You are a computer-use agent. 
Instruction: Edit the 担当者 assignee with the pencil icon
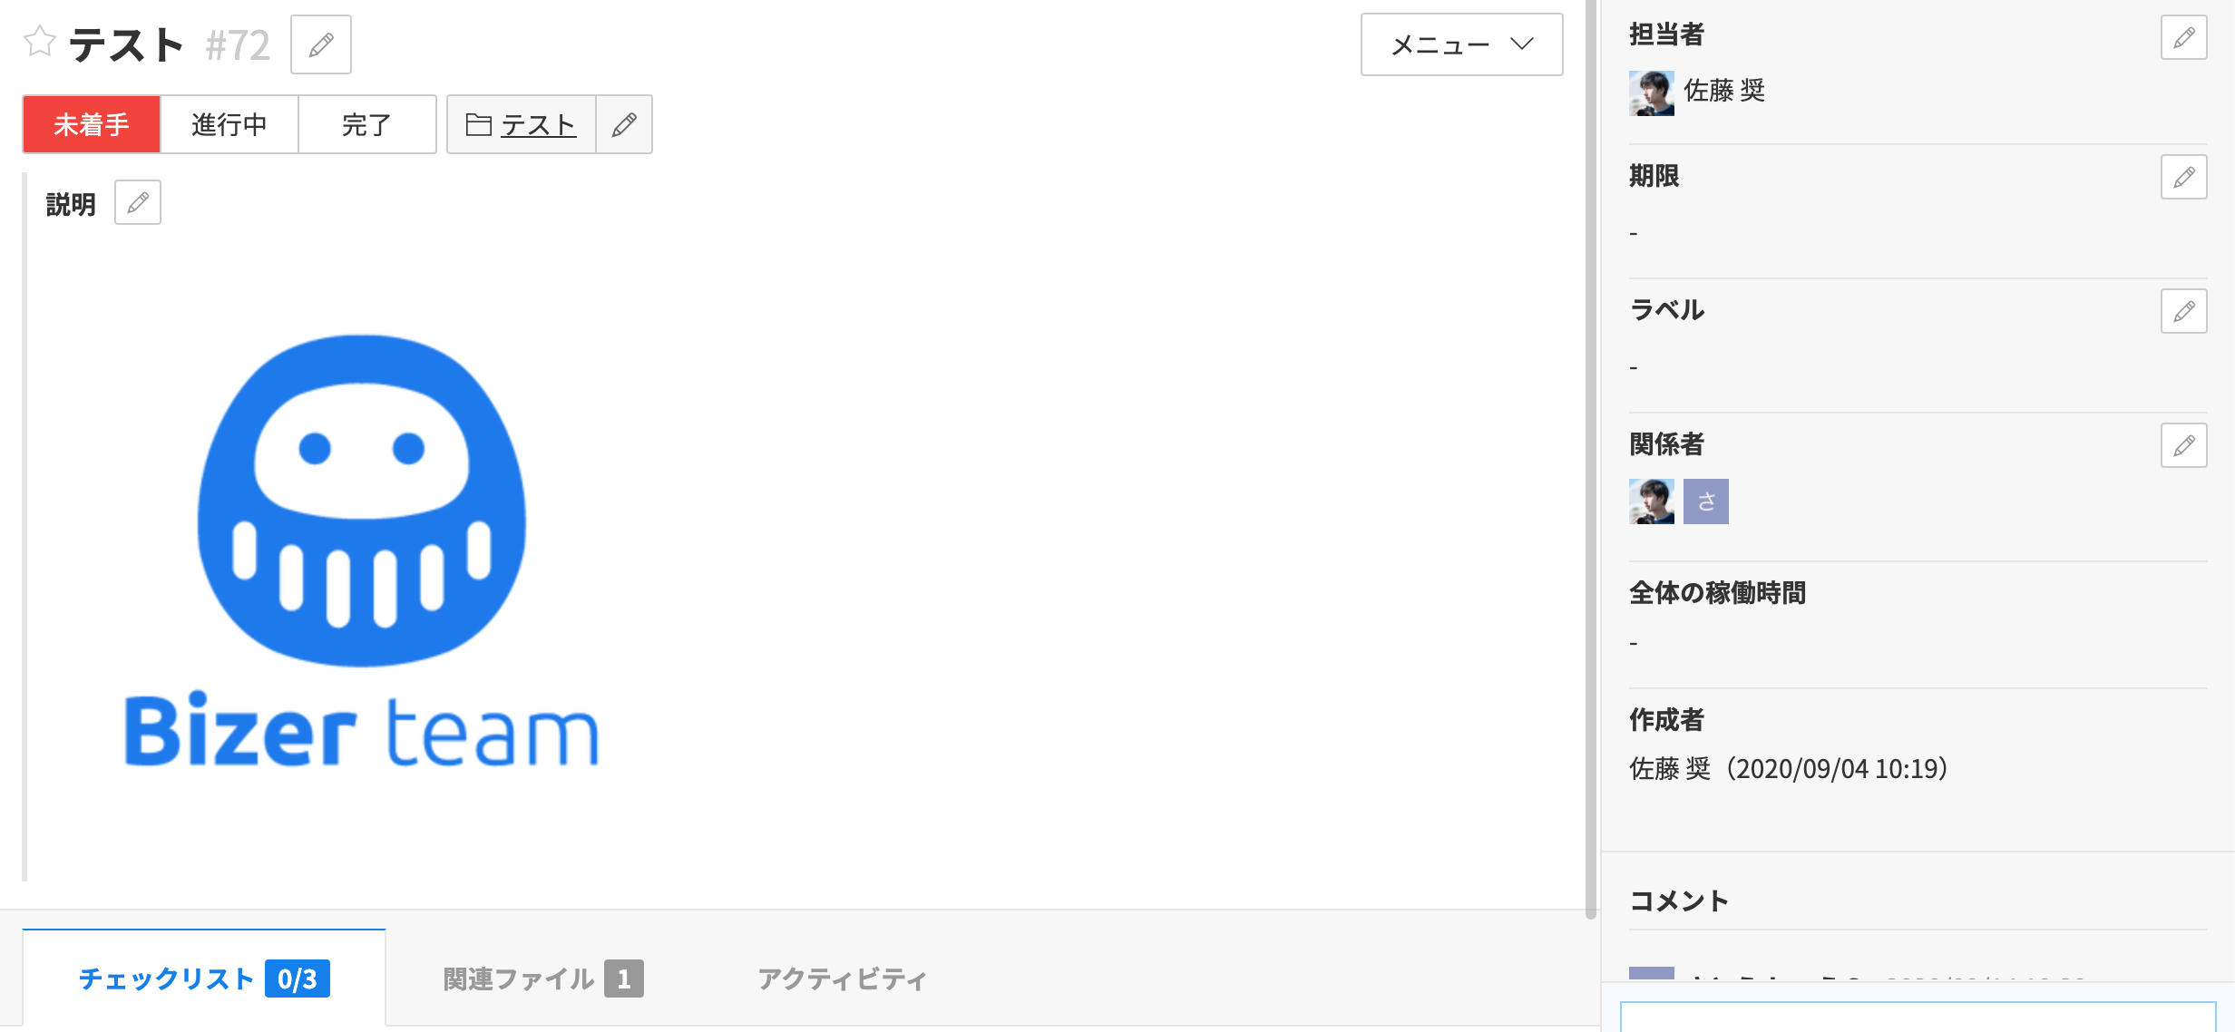[2185, 37]
